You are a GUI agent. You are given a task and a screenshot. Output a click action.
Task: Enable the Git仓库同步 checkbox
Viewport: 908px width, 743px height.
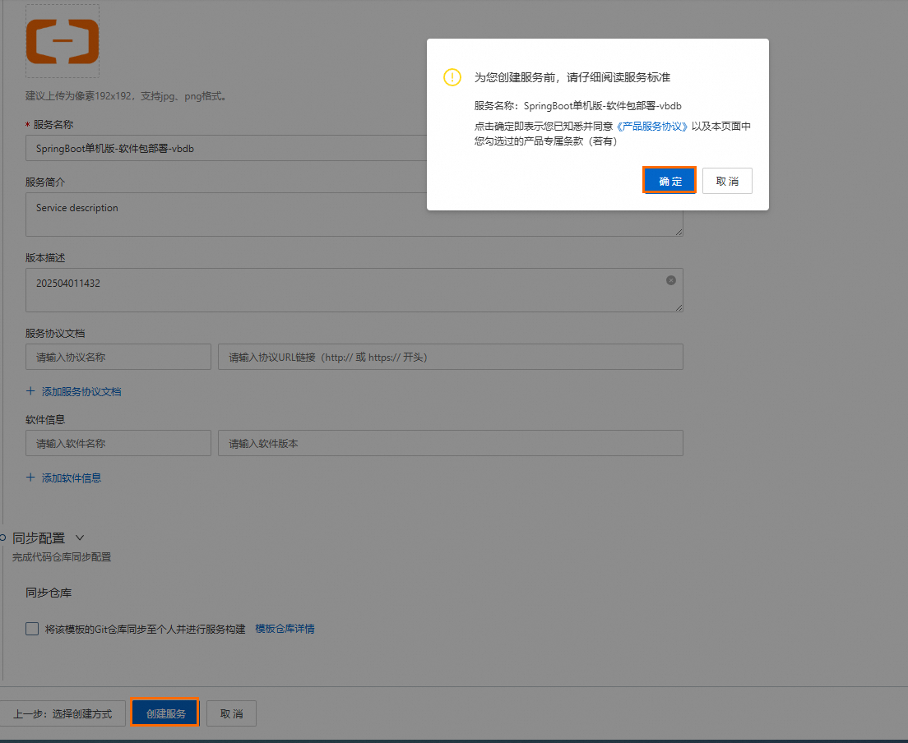click(x=32, y=629)
